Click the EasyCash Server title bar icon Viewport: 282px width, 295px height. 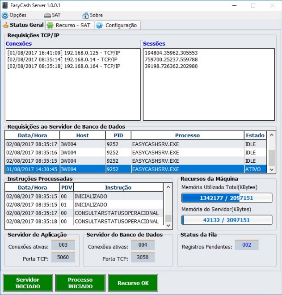(x=5, y=5)
